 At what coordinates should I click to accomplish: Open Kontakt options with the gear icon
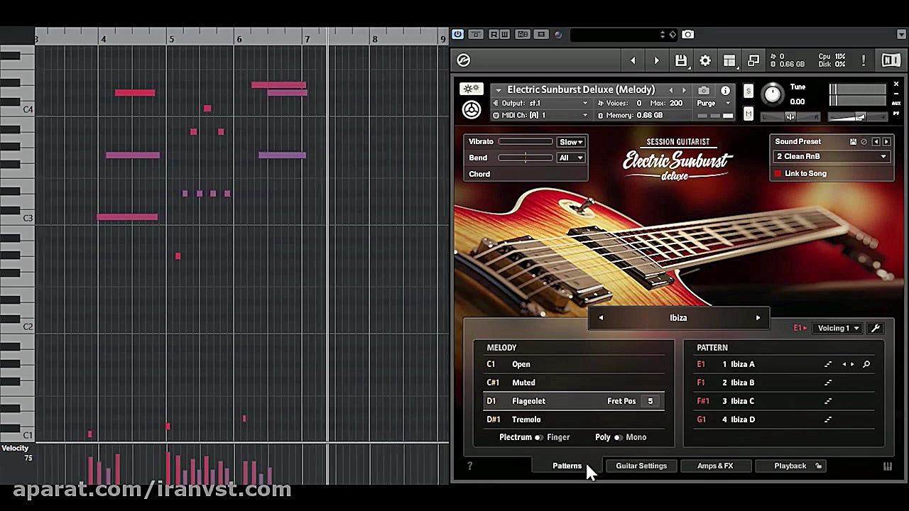click(705, 60)
